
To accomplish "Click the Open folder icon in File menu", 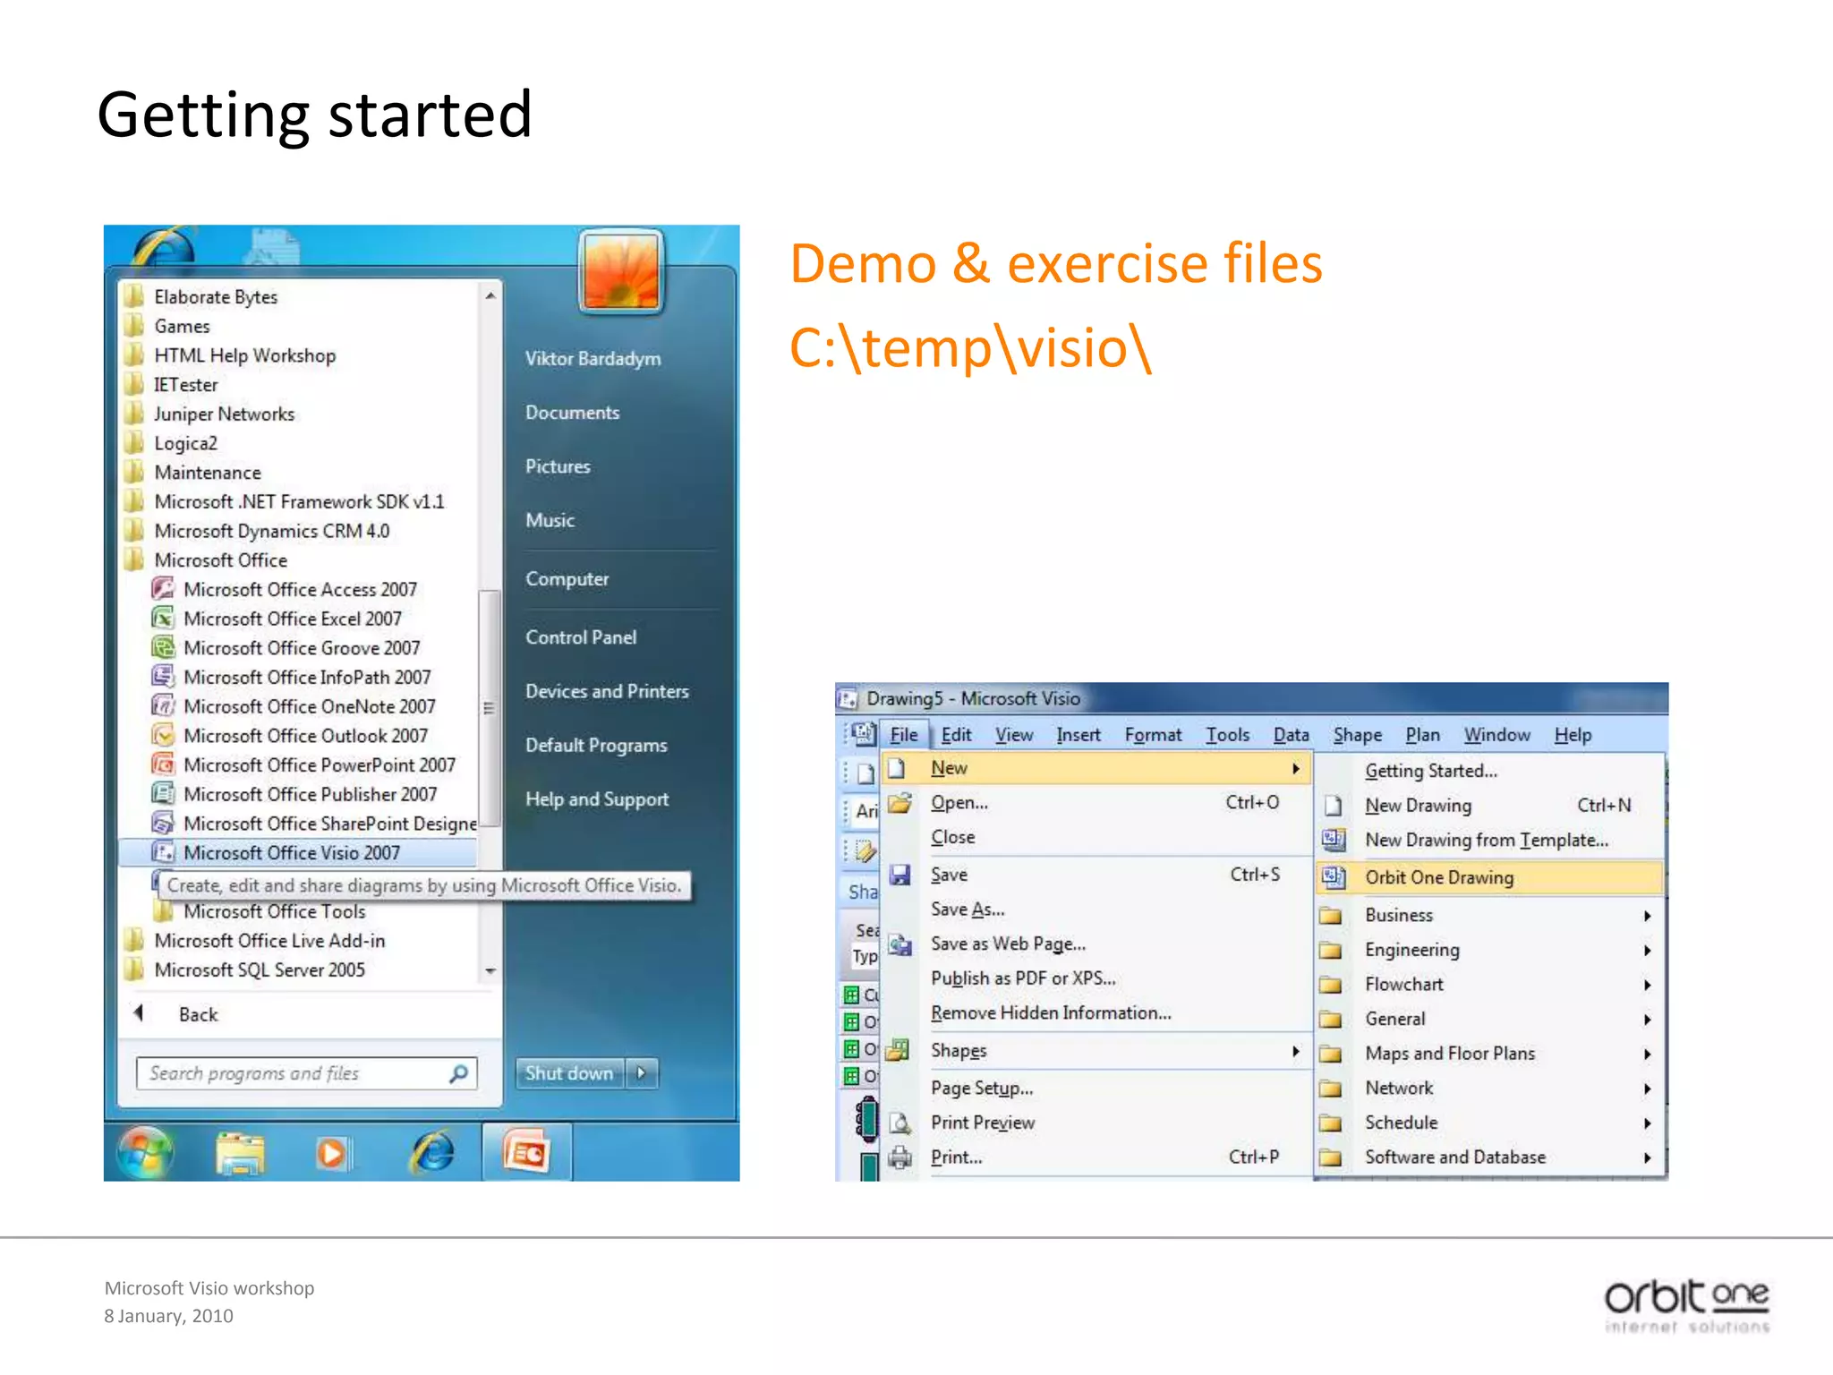I will 899,803.
